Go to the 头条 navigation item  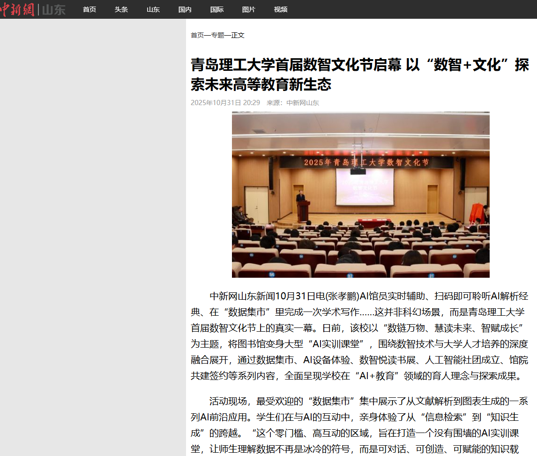point(121,9)
